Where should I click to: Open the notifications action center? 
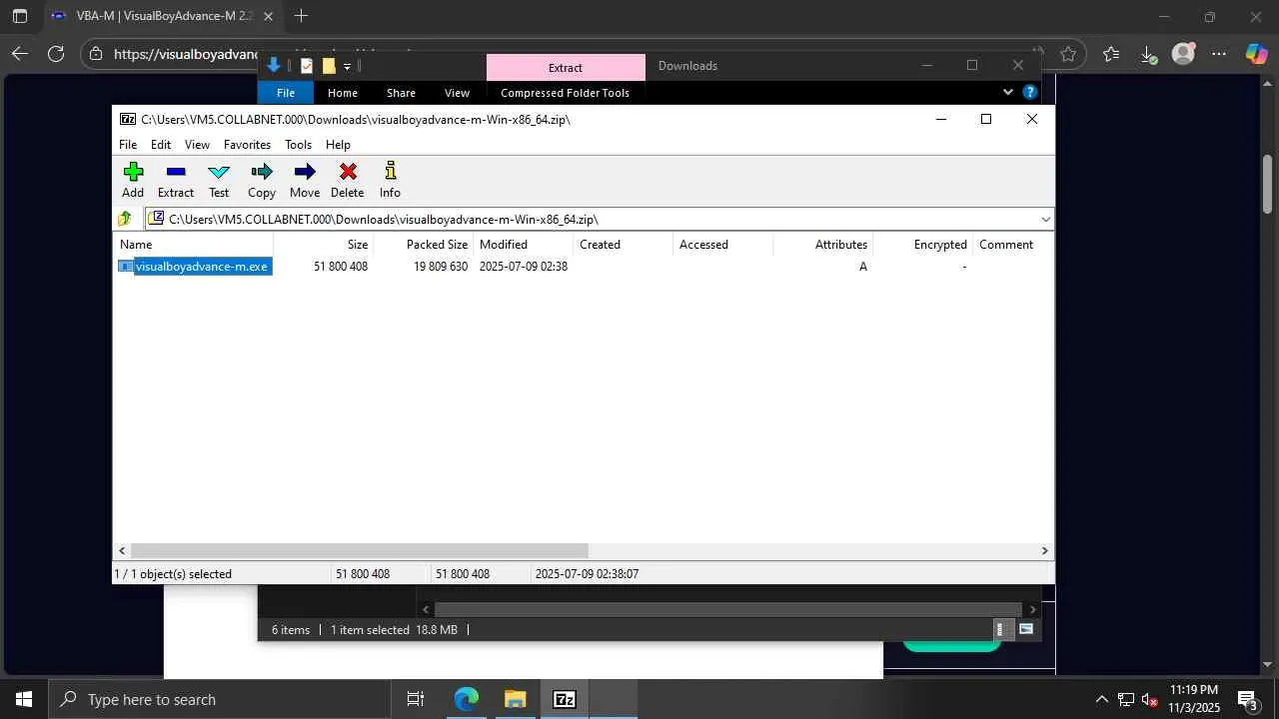coord(1247,699)
